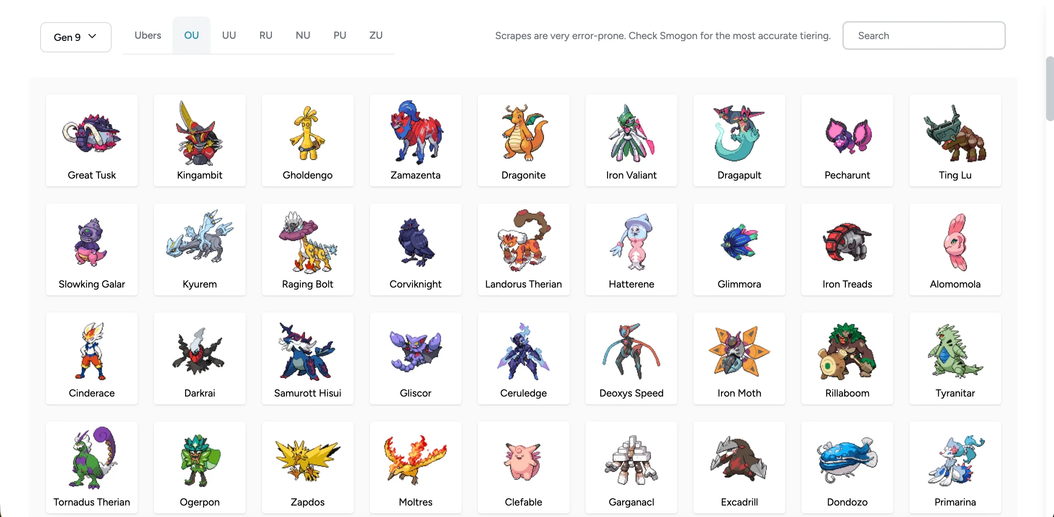The width and height of the screenshot is (1054, 517).
Task: Click the Darkrai sprite image
Action: tap(200, 351)
